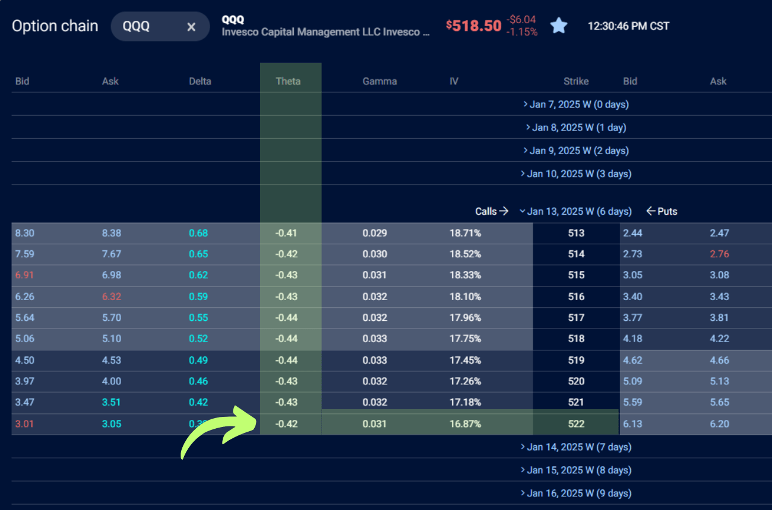Screen dimensions: 772x510
Task: Toggle the favorite star for QQQ
Action: pyautogui.click(x=559, y=26)
